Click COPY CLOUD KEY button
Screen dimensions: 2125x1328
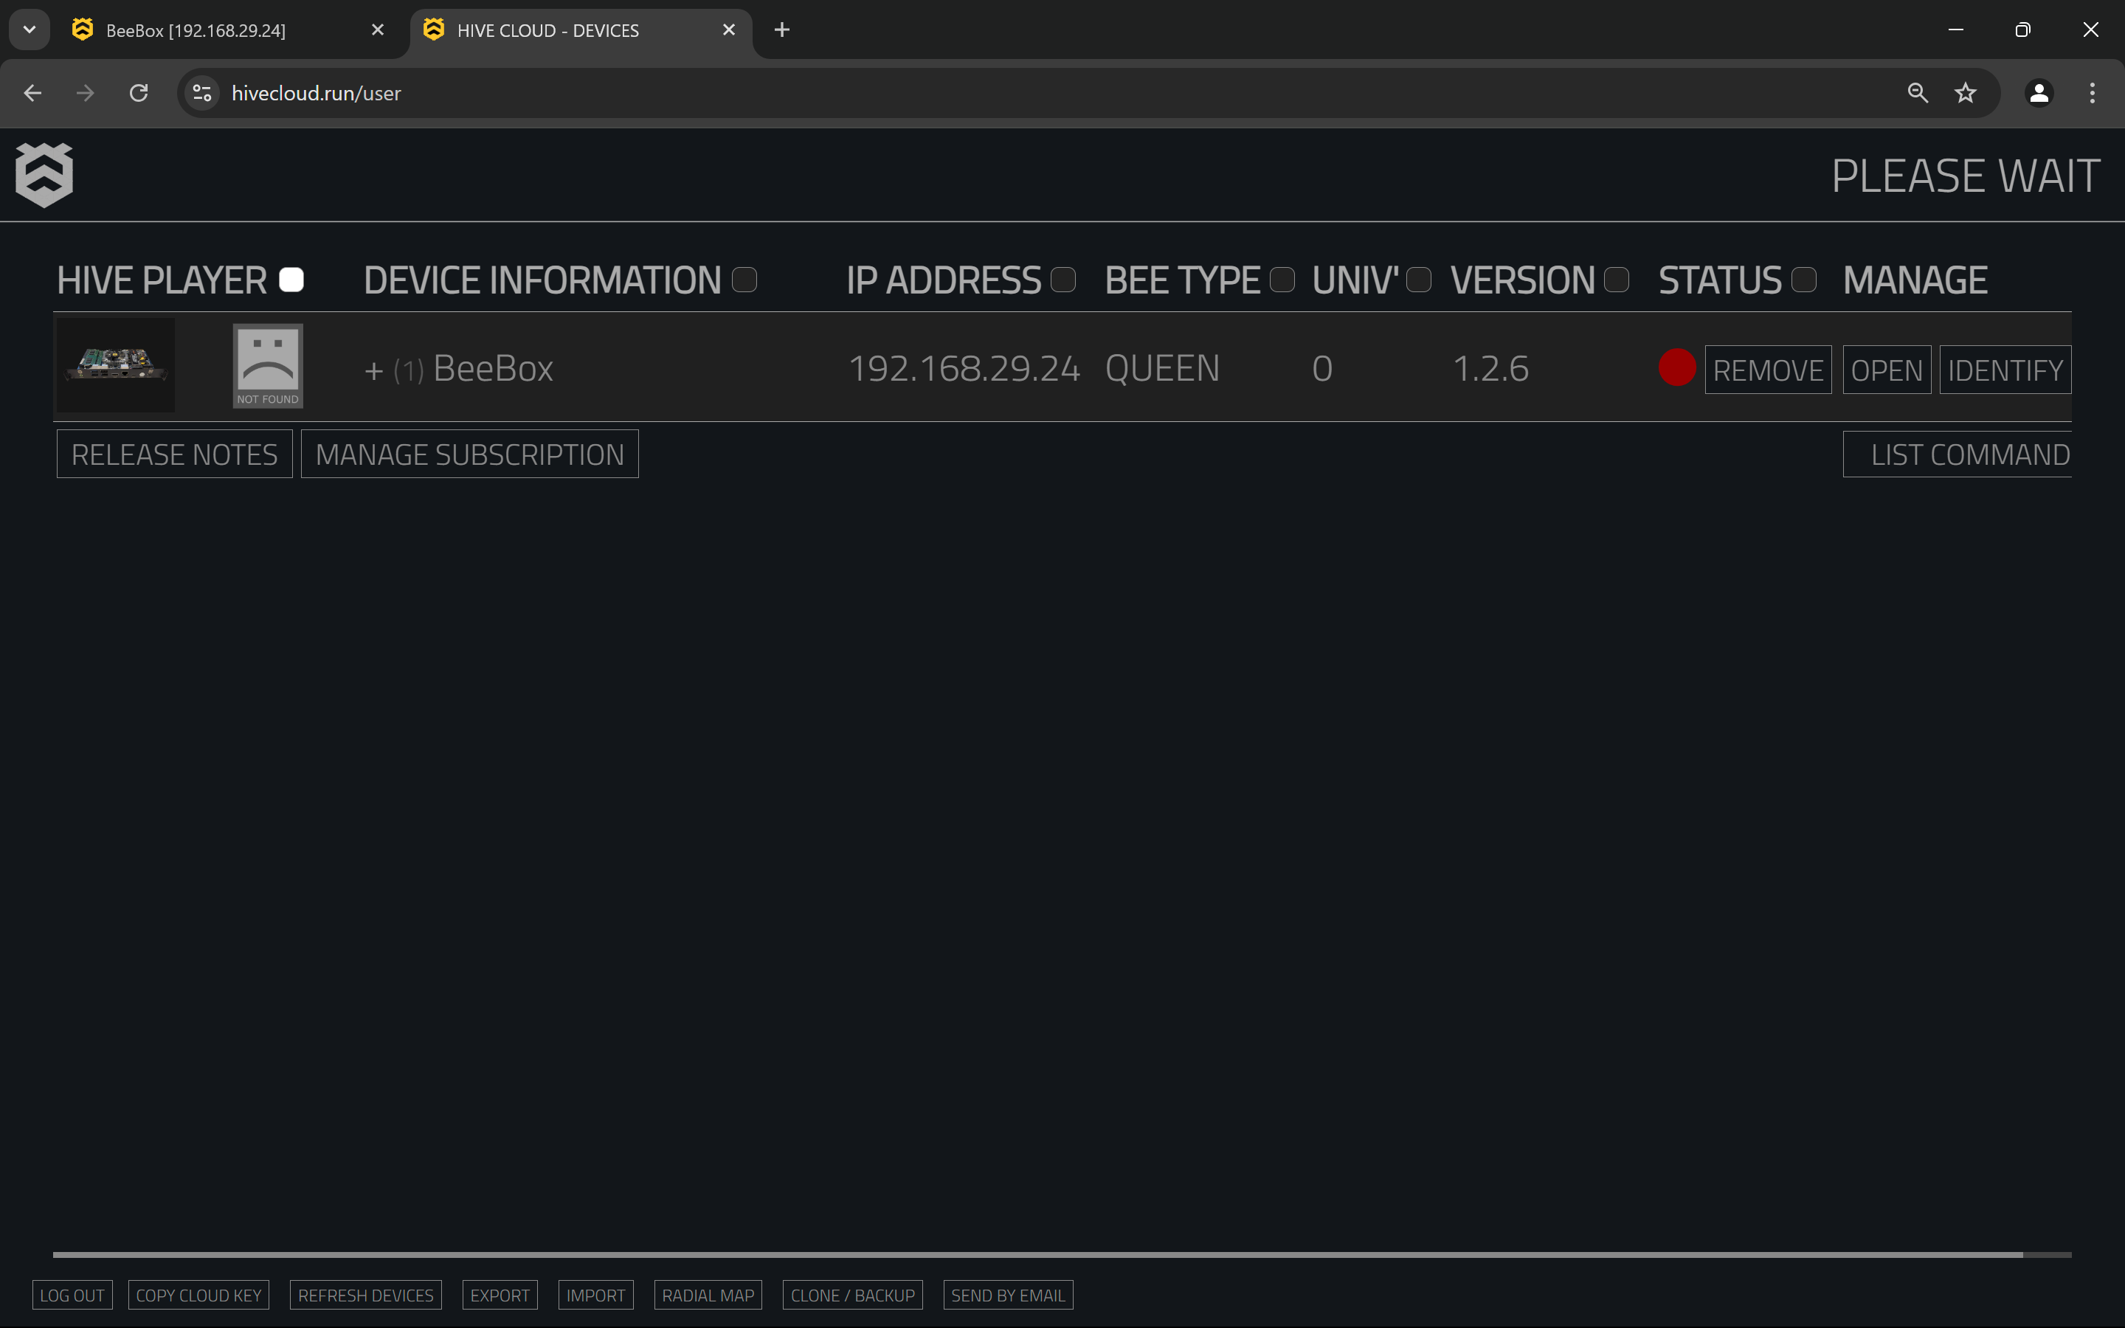click(198, 1296)
